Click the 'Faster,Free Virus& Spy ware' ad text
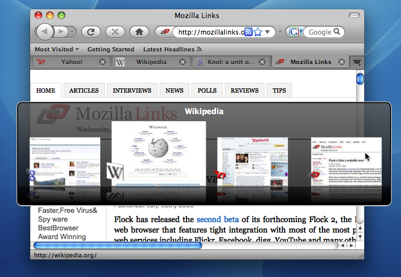The height and width of the screenshot is (277, 401). [67, 215]
